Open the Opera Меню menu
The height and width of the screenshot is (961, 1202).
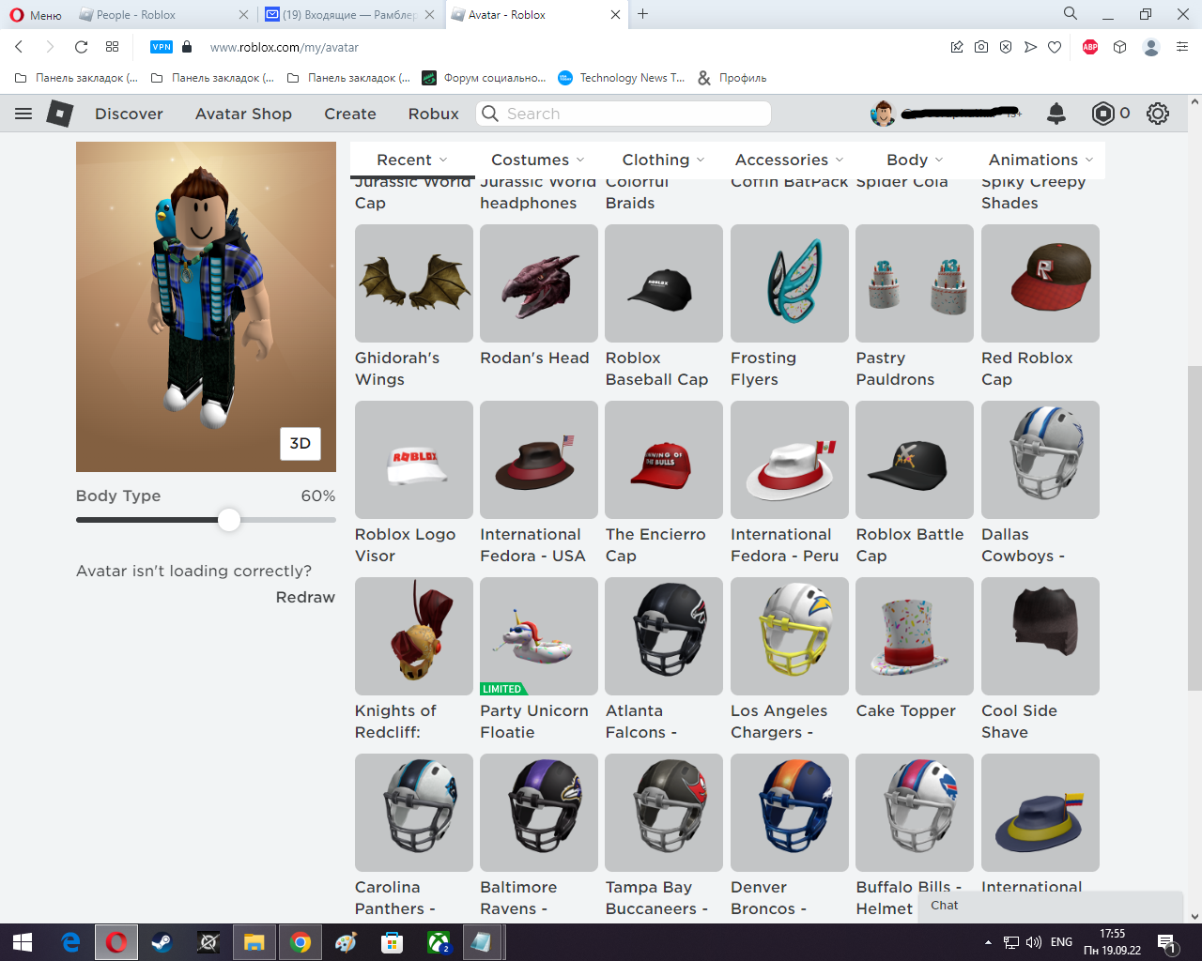click(x=36, y=15)
